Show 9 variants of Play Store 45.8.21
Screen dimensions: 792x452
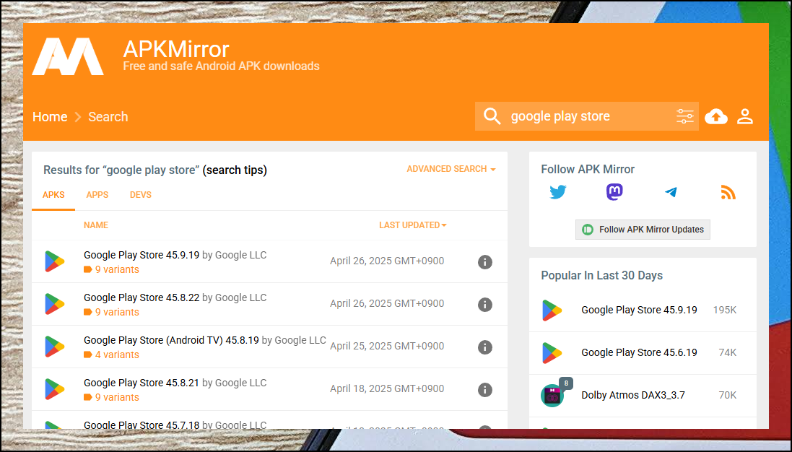117,397
